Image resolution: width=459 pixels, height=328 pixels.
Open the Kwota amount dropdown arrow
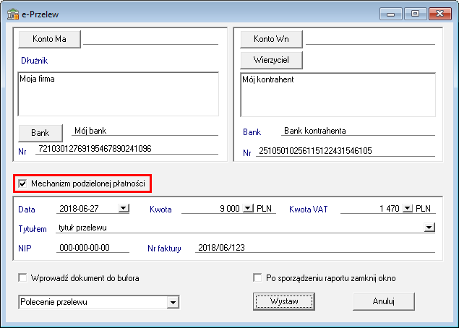pyautogui.click(x=249, y=209)
